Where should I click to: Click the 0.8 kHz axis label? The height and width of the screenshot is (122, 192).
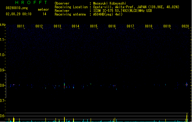pyautogui.click(x=2, y=85)
